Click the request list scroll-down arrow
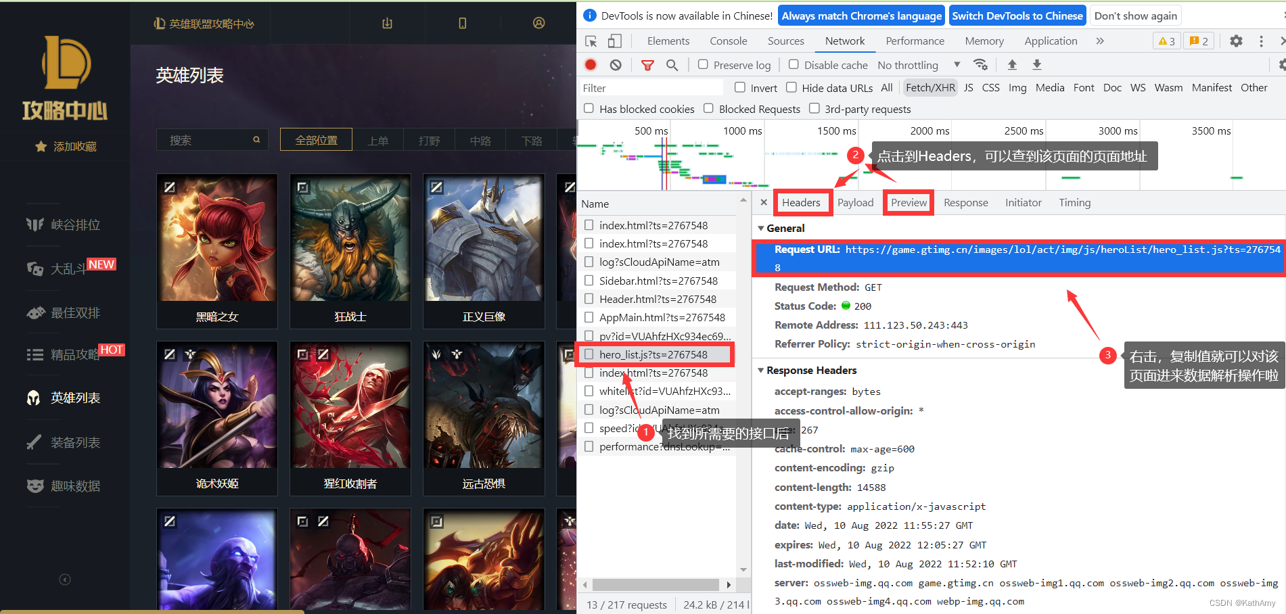This screenshot has height=614, width=1286. pos(743,569)
